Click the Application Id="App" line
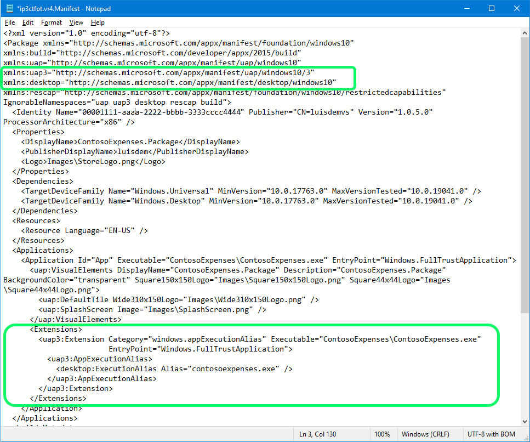The image size is (530, 442). click(x=269, y=260)
